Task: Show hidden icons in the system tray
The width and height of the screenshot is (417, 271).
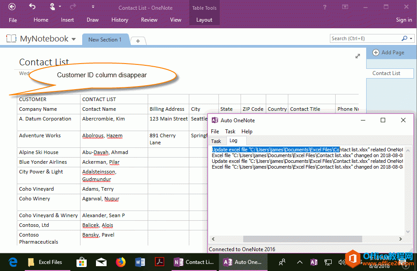Action: coord(299,262)
